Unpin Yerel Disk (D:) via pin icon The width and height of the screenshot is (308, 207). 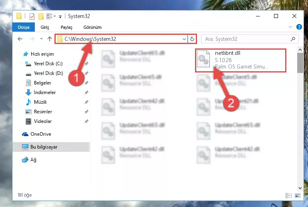coord(86,73)
